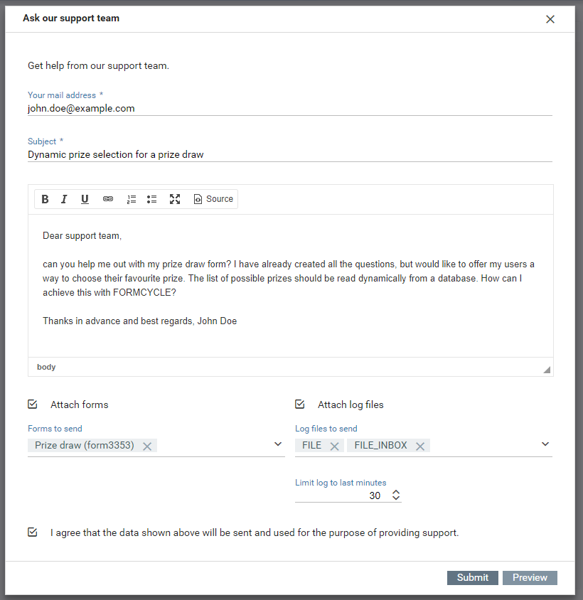Insert a numbered list
This screenshot has height=600, width=583.
pos(132,199)
